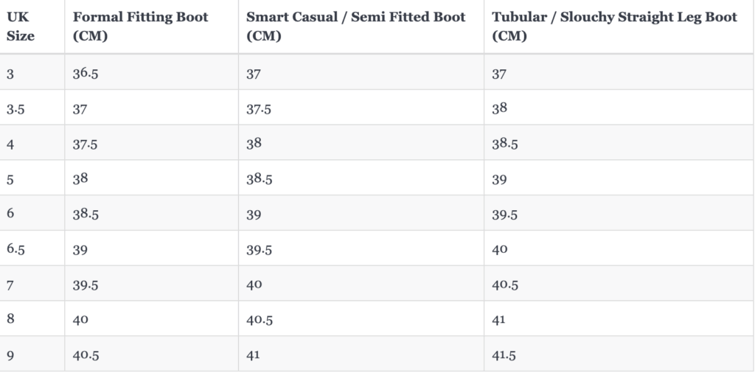
Task: Select smart casual value for size 9
Action: 254,355
